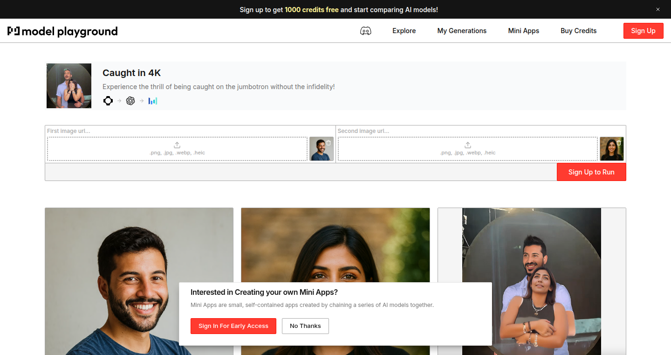Select the man thumbnail in first input
The image size is (671, 355).
322,149
